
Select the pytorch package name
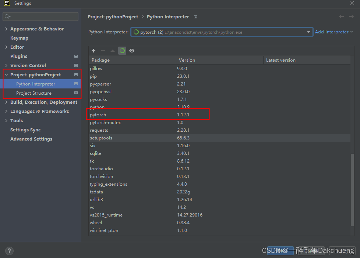tap(98, 115)
